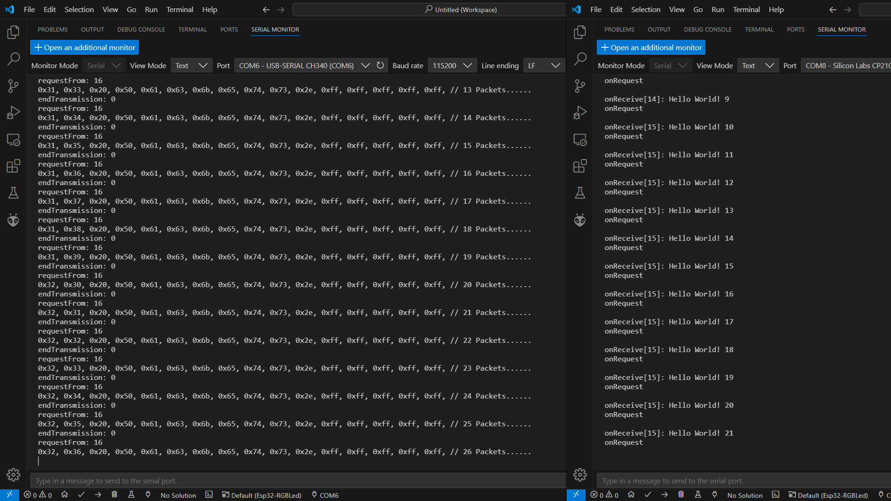
Task: Click Open an additional monitor in right window
Action: (x=651, y=47)
